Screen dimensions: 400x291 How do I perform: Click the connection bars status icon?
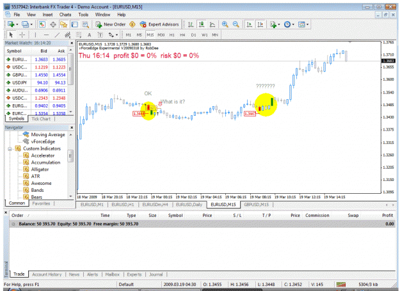(341, 285)
